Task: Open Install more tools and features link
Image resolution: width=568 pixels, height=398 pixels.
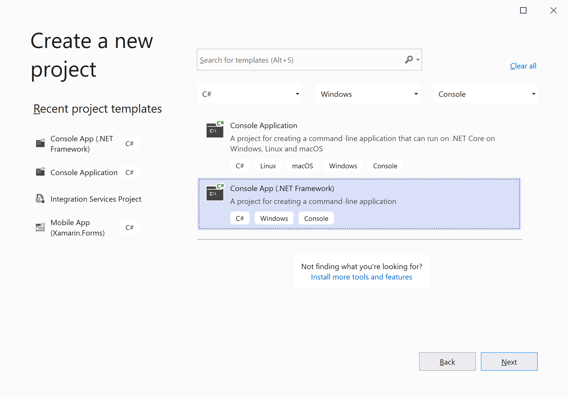Action: [362, 277]
